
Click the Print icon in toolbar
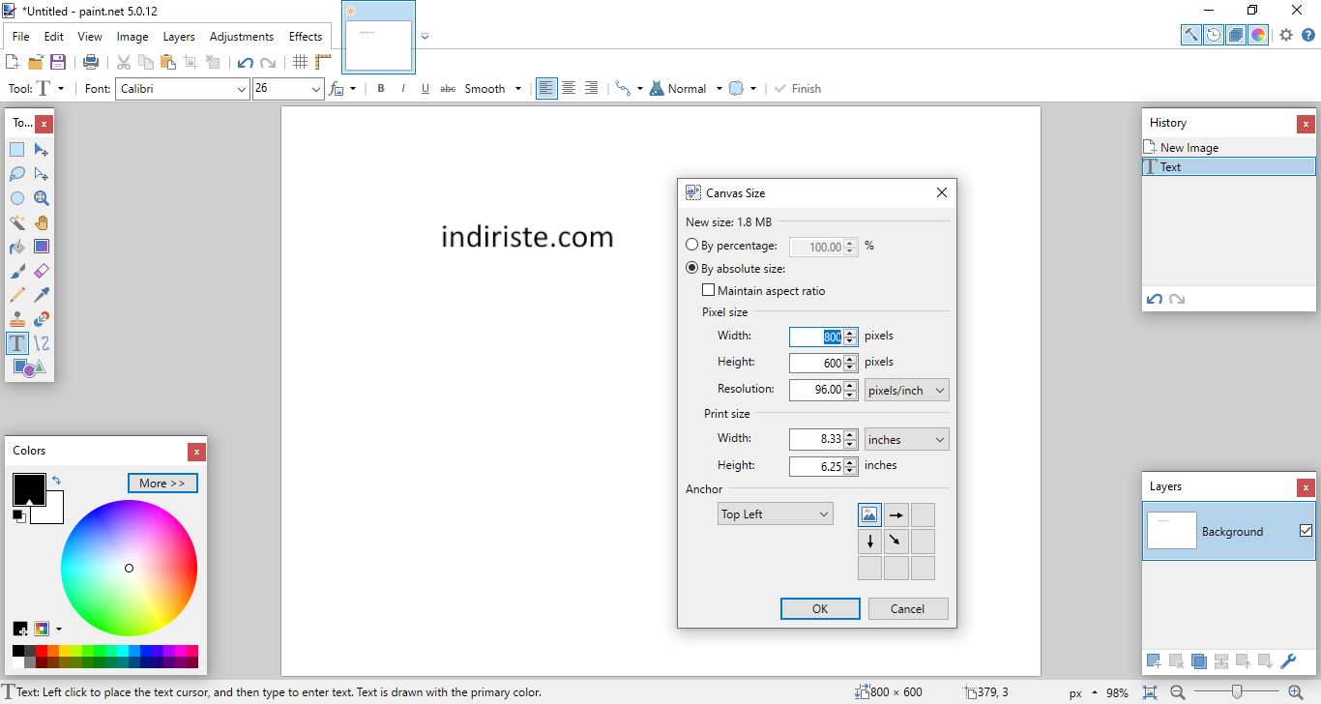(91, 62)
